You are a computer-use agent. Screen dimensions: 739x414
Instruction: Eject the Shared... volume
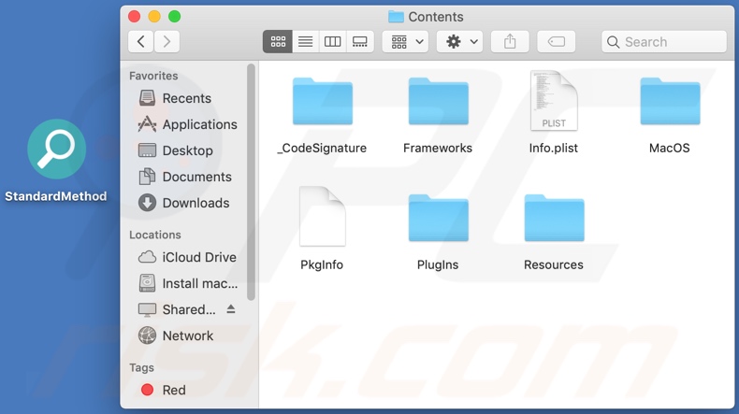(230, 309)
